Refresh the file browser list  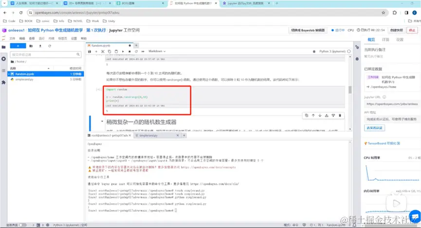pyautogui.click(x=50, y=46)
